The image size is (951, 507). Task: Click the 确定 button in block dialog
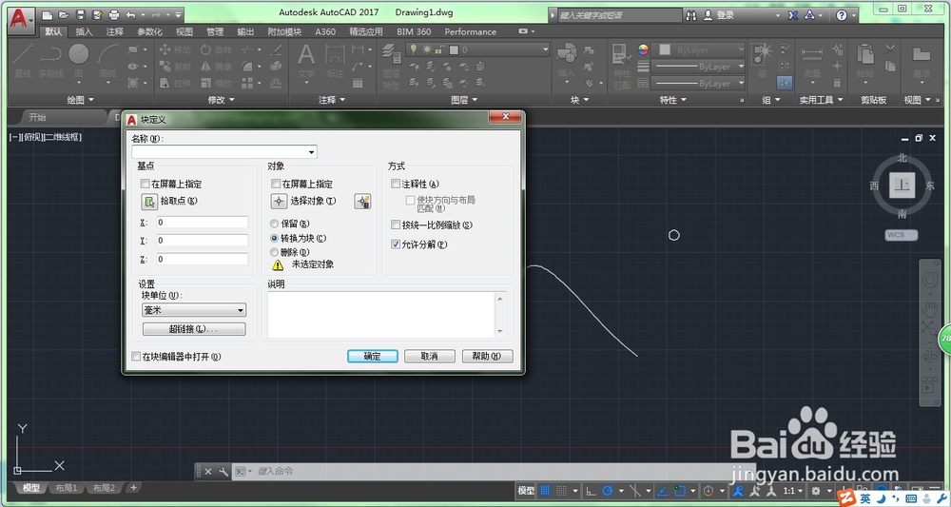tap(373, 356)
